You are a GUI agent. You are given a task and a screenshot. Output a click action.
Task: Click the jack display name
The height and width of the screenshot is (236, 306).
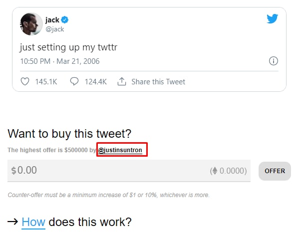click(x=52, y=20)
